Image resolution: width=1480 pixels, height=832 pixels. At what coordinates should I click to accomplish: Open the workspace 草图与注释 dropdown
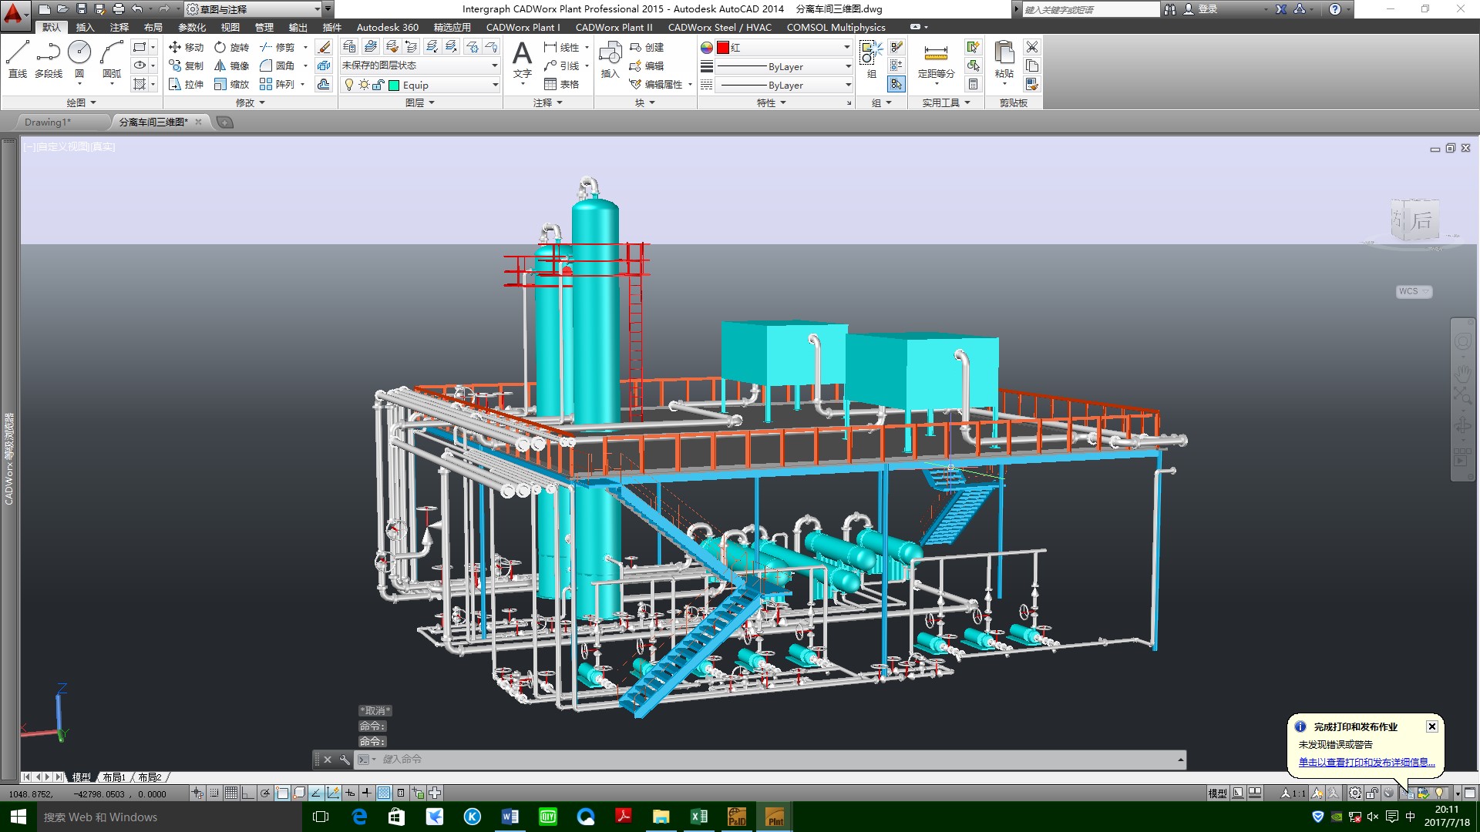(x=317, y=9)
